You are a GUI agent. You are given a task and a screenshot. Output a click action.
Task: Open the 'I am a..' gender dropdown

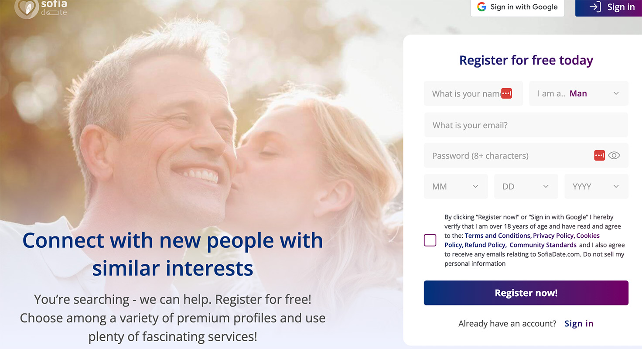[578, 93]
